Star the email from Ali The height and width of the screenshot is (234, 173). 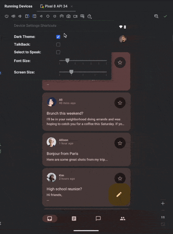(120, 103)
